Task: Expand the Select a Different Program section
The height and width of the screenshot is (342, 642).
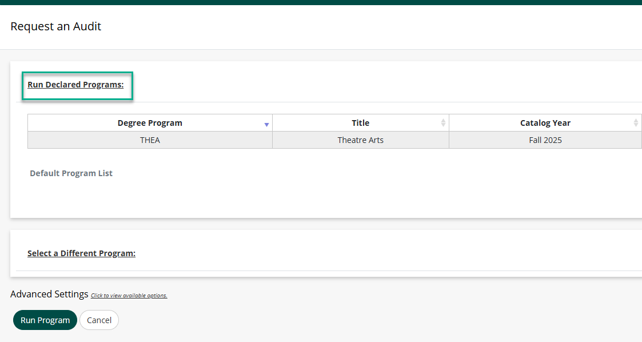Action: pyautogui.click(x=81, y=253)
